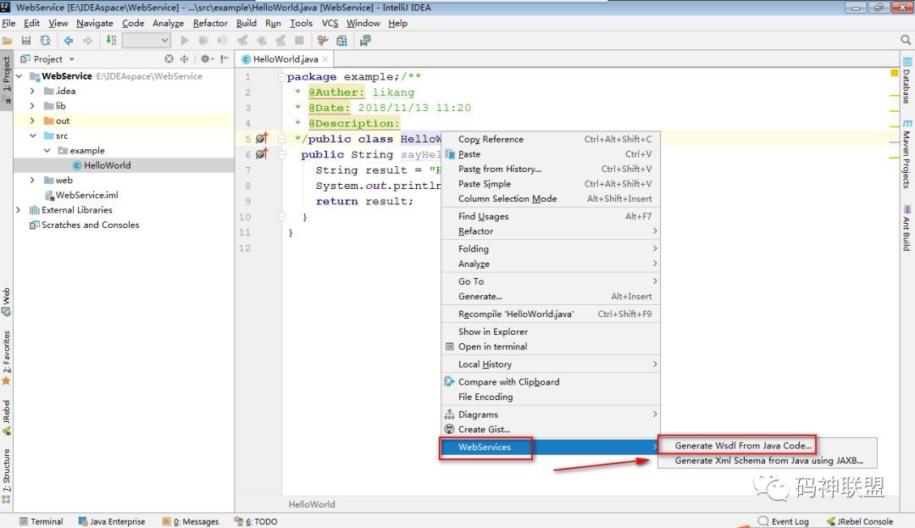Image resolution: width=915 pixels, height=528 pixels.
Task: Open the Ant Build side panel
Action: point(907,227)
